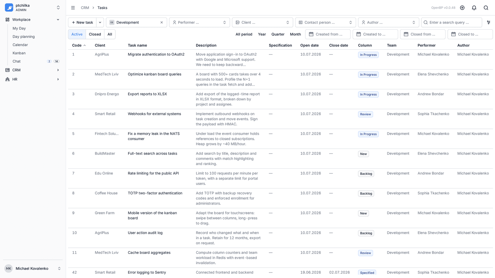Switch to the All tab
This screenshot has height=278, width=495.
[110, 34]
